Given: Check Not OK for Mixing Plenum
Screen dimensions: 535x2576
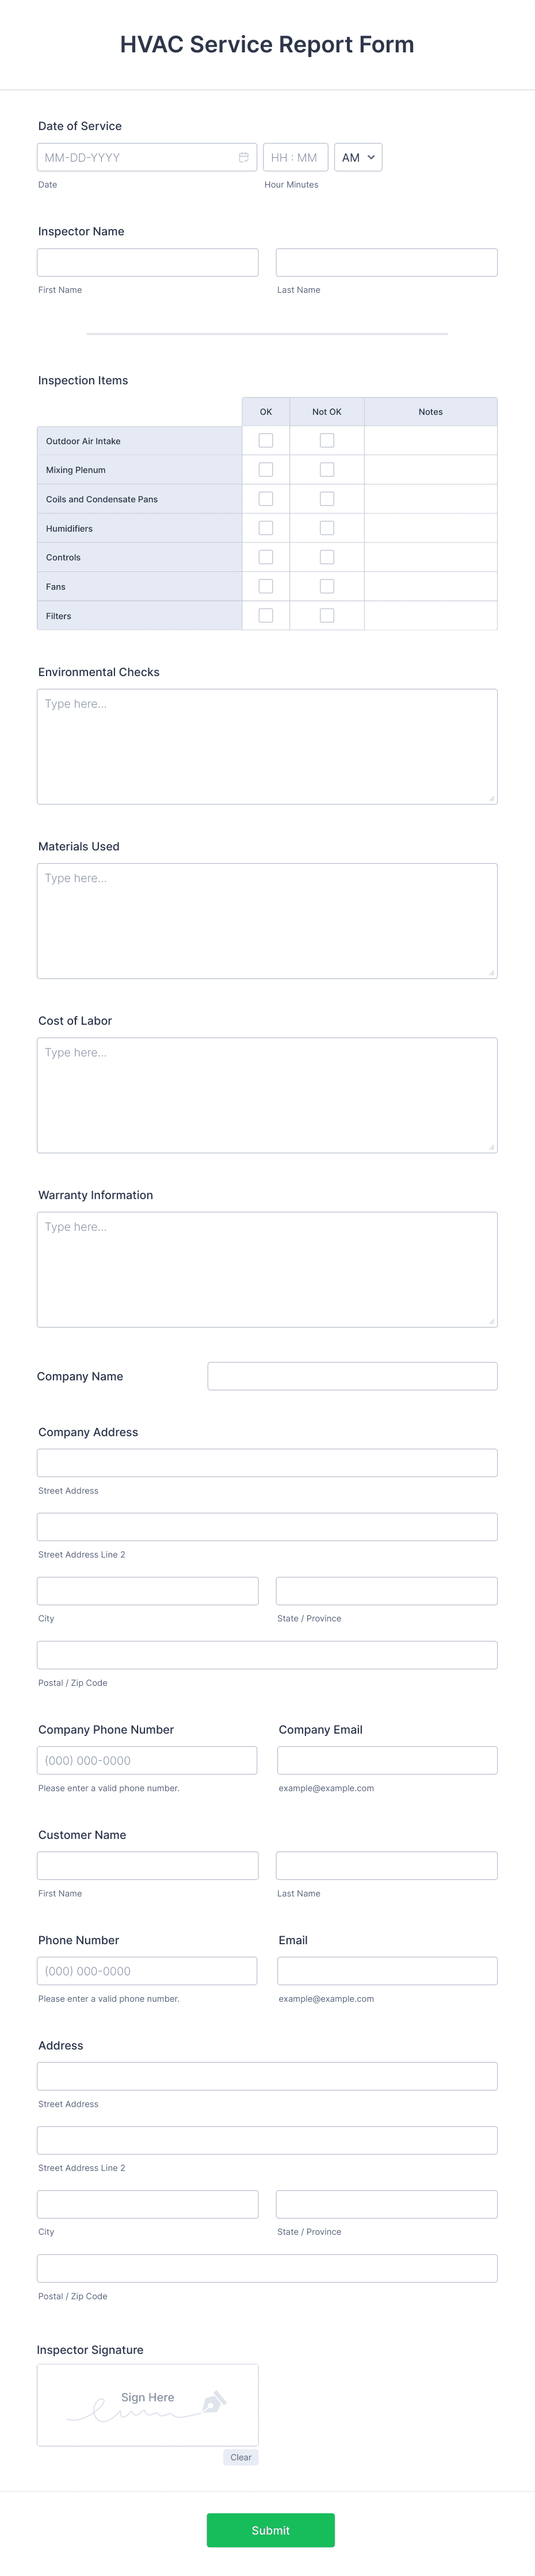Looking at the screenshot, I should [x=327, y=469].
